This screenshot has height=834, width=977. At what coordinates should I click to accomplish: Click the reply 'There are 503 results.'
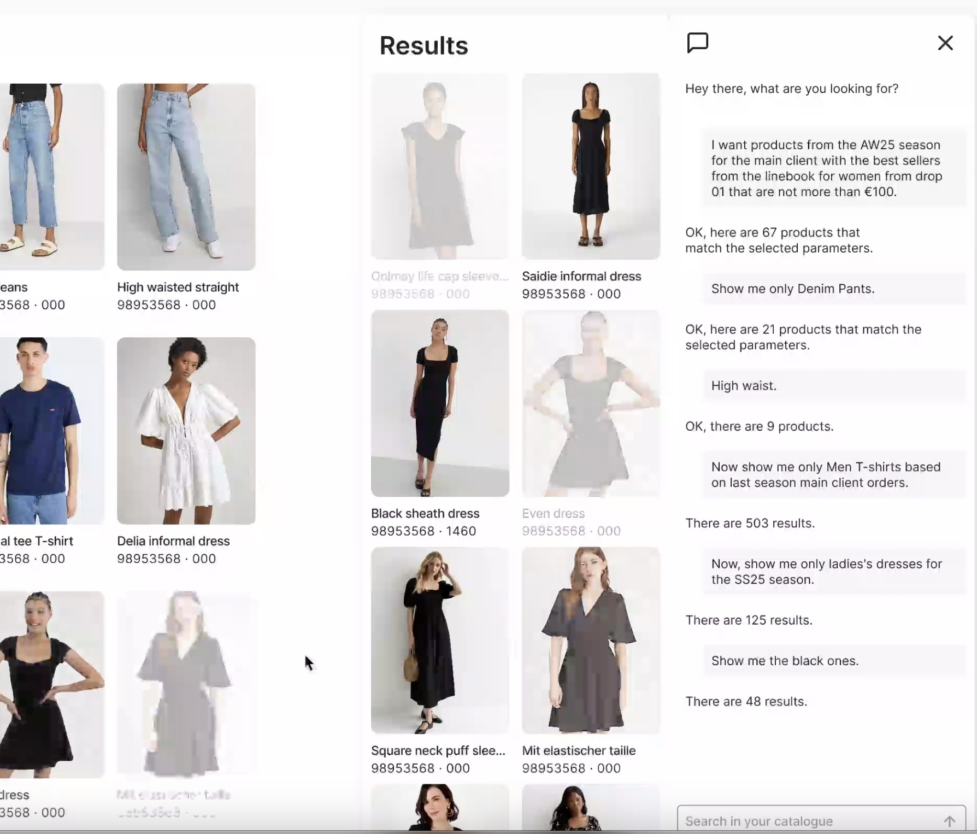(x=750, y=524)
